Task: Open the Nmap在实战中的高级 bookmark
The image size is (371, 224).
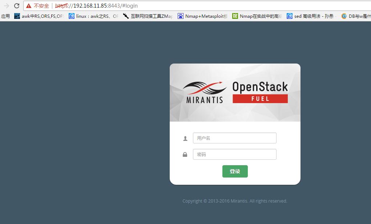Action: click(x=257, y=16)
